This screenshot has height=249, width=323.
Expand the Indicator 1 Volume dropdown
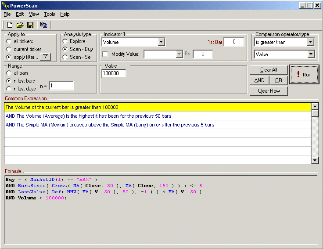[161, 42]
